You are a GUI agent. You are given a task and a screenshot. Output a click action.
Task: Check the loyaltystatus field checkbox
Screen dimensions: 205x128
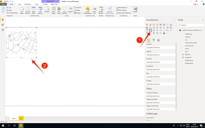coord(181,63)
